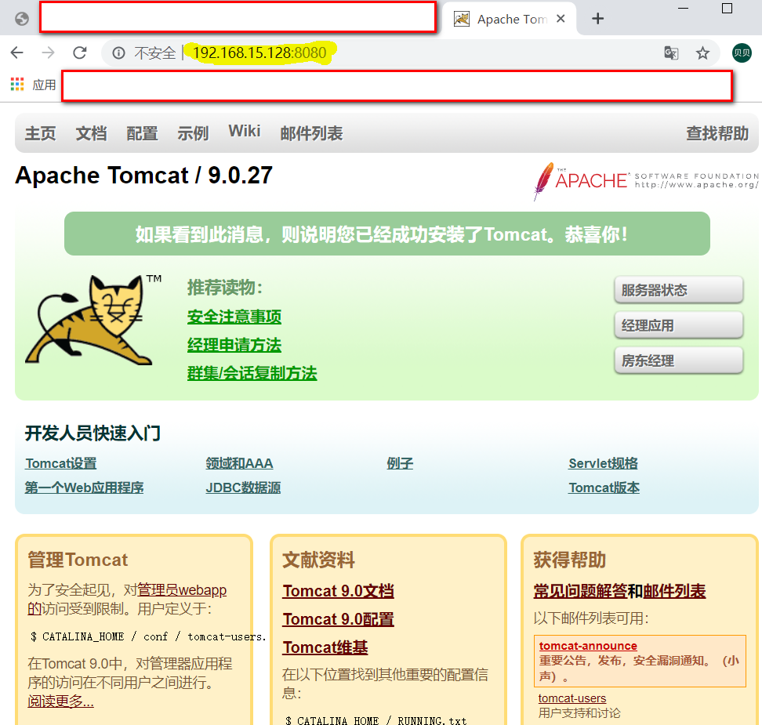Open the 领域和AAA link

240,463
